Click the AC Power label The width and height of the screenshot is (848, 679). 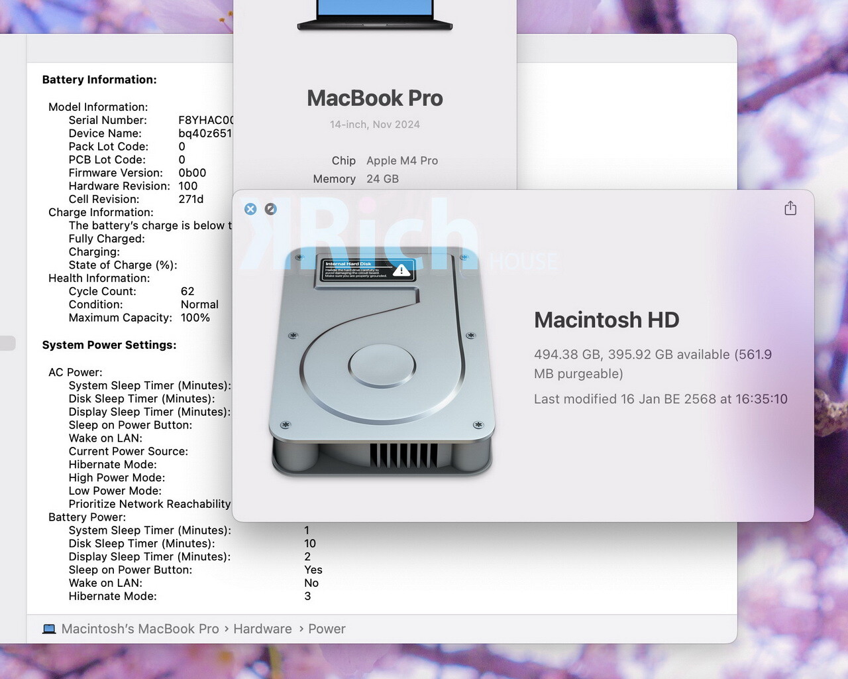[x=76, y=372]
